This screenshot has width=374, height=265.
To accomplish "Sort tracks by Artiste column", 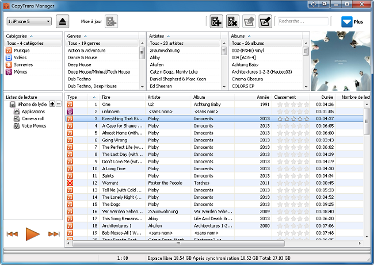I will [x=168, y=97].
